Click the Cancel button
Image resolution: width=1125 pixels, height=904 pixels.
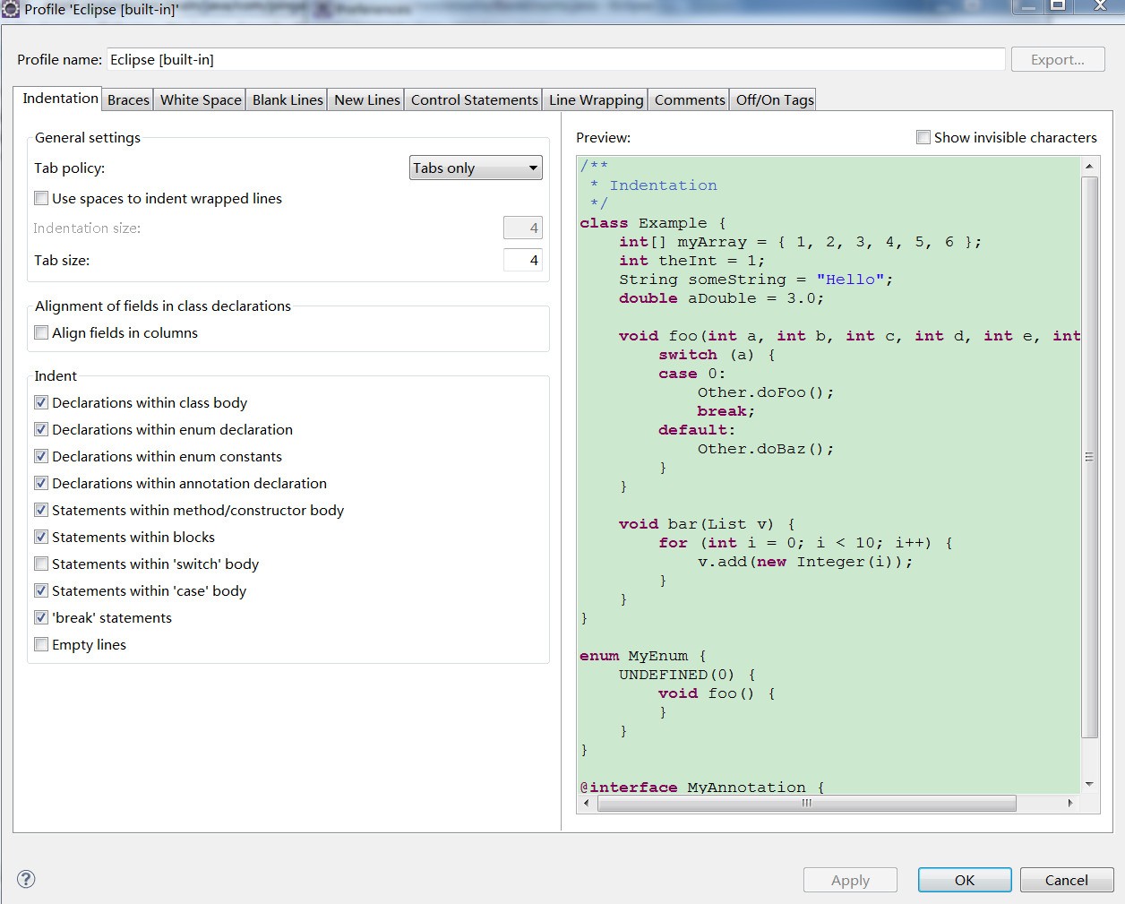coord(1066,880)
